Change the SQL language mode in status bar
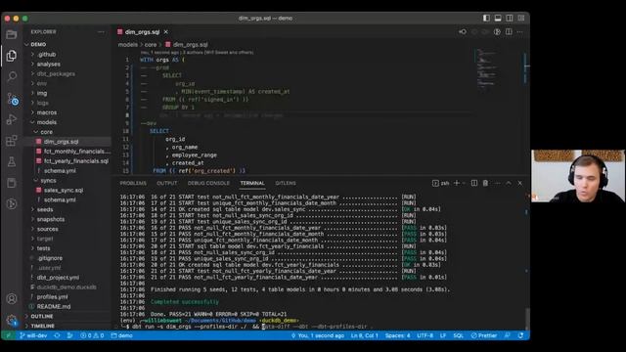Viewport: 626px width, 352px height. point(459,335)
